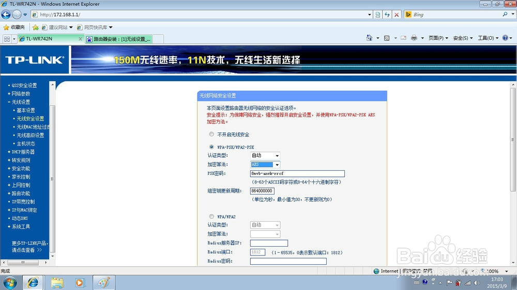The image size is (517, 290).
Task: Click the Bing search magnifier icon
Action: tap(505, 14)
